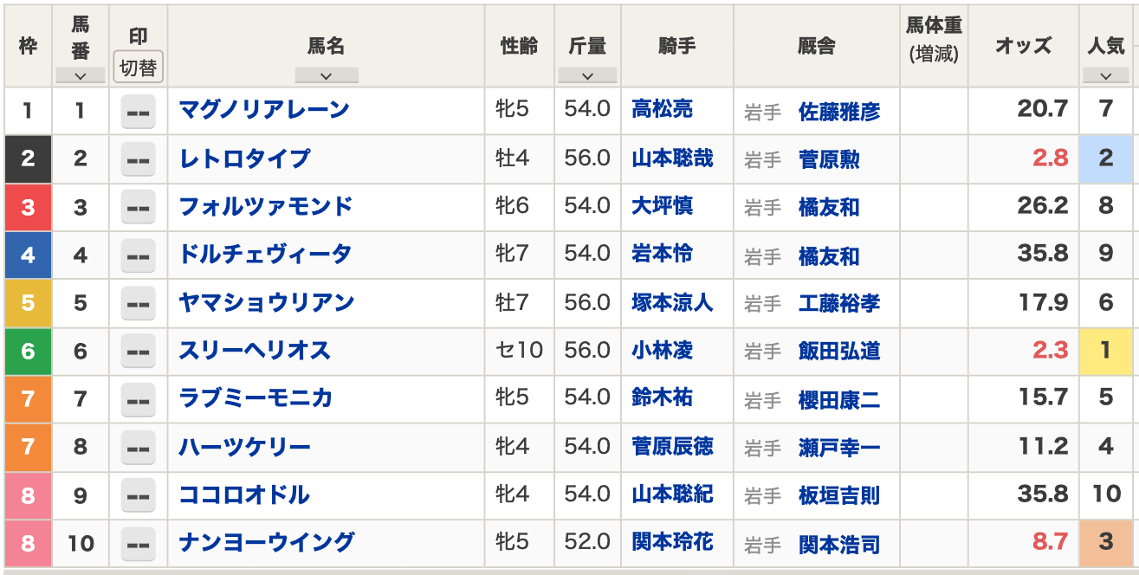Sort by 馬名 using its dropdown arrow
The height and width of the screenshot is (575, 1139).
click(326, 76)
